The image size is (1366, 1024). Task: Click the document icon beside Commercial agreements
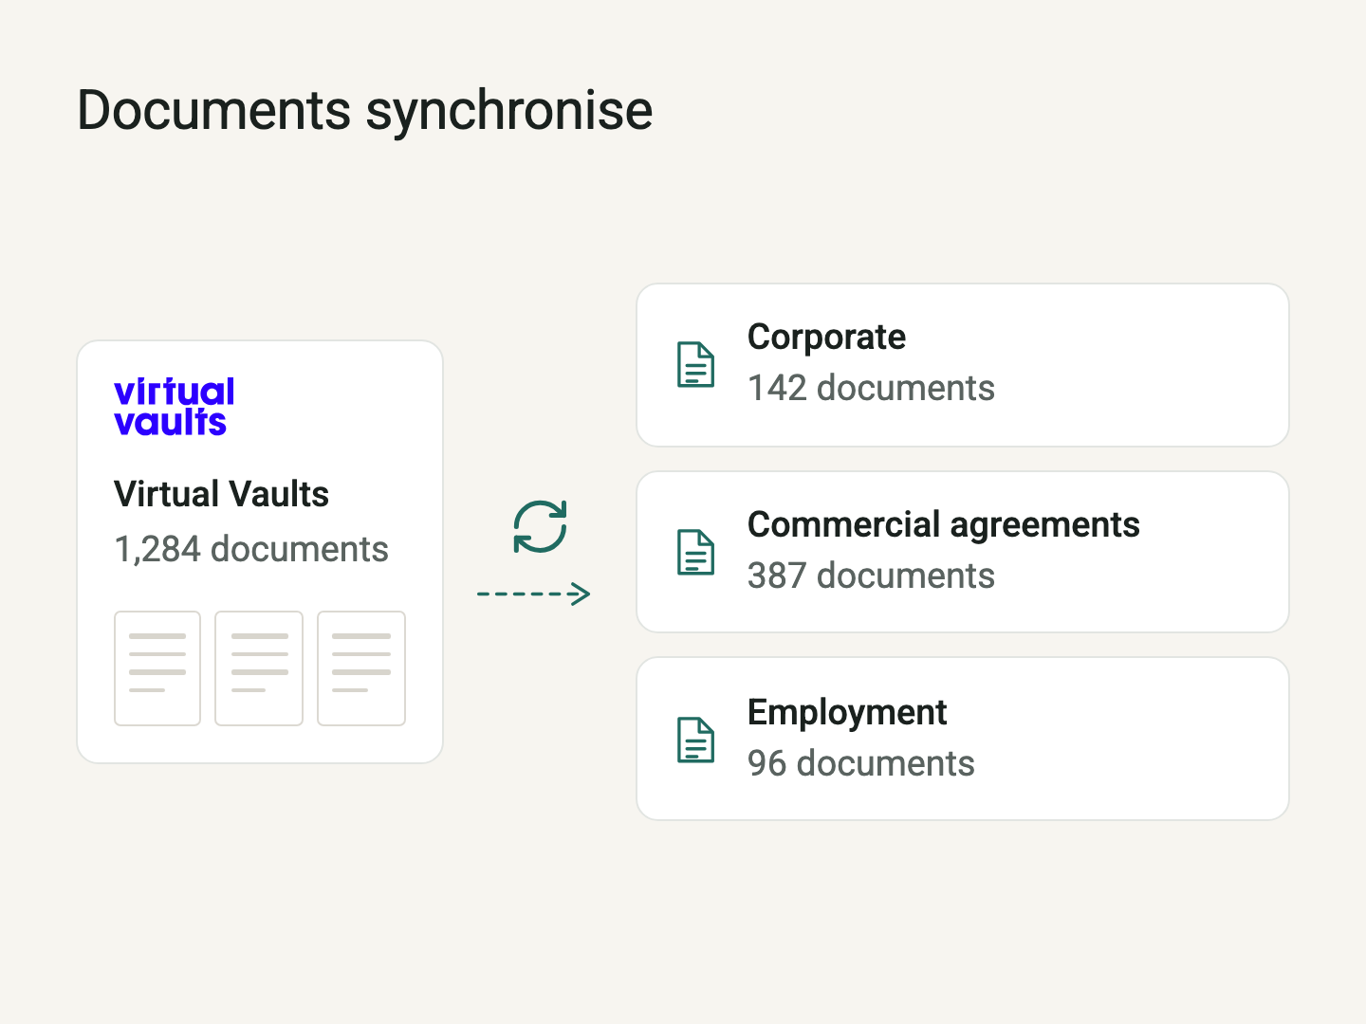696,553
